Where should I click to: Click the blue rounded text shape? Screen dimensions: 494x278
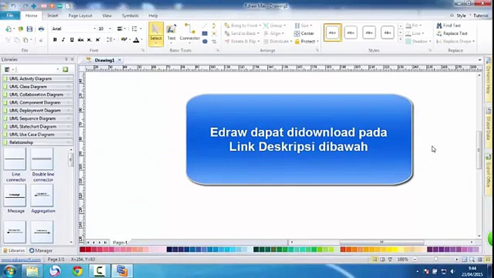pyautogui.click(x=299, y=139)
